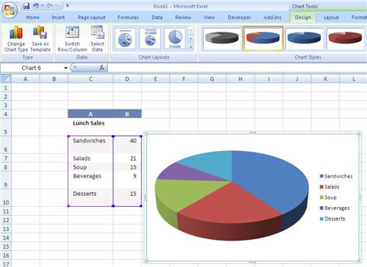Click the Insert Function fx icon

[x=101, y=68]
